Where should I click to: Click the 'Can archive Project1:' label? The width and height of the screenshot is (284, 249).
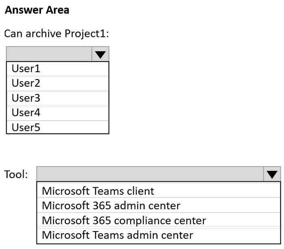[56, 33]
